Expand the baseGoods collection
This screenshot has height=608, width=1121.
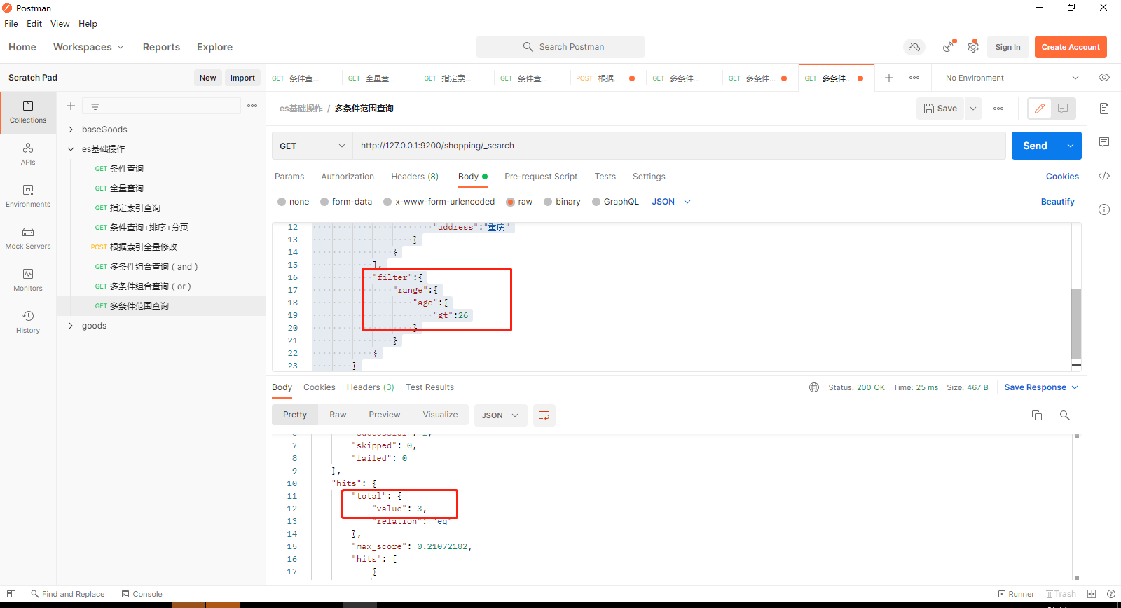71,130
